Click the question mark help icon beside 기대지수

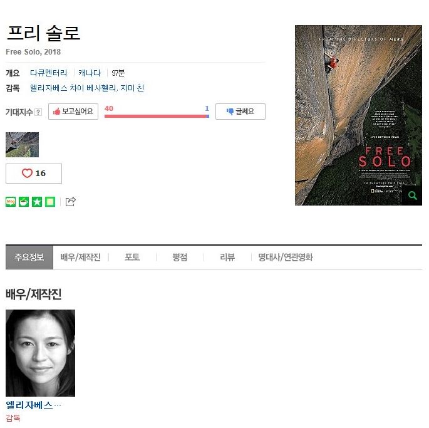39,112
